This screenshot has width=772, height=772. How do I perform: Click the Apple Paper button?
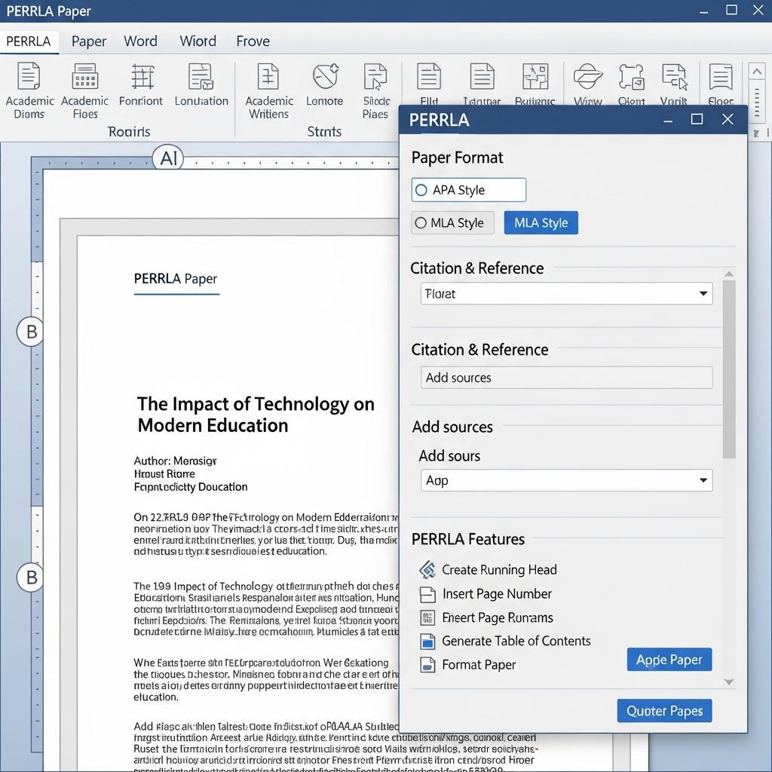[669, 659]
